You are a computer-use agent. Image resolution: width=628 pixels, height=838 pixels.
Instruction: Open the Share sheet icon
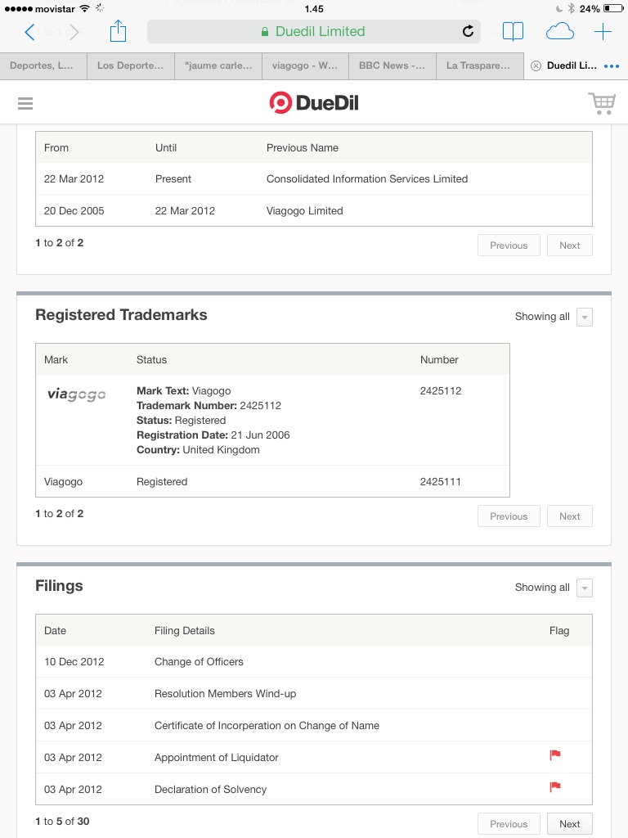119,32
